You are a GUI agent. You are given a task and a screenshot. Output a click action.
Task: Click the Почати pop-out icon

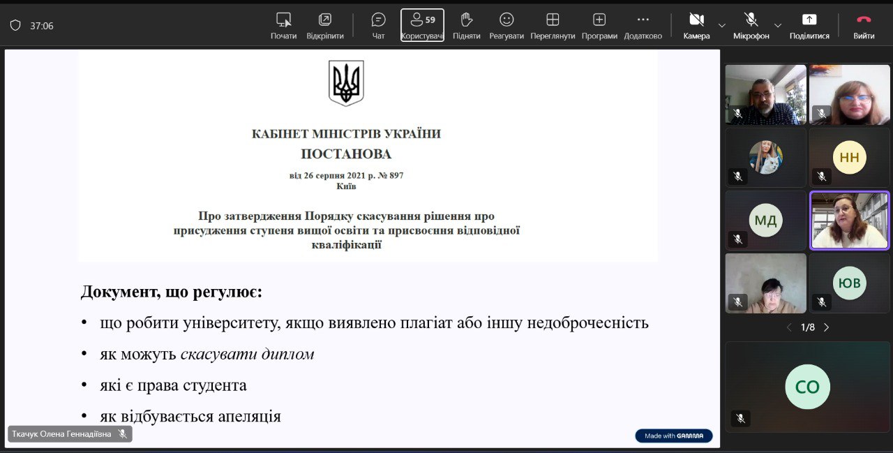283,25
